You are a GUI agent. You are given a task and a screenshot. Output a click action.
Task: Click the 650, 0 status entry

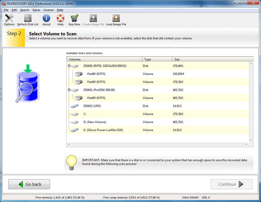click(206, 198)
